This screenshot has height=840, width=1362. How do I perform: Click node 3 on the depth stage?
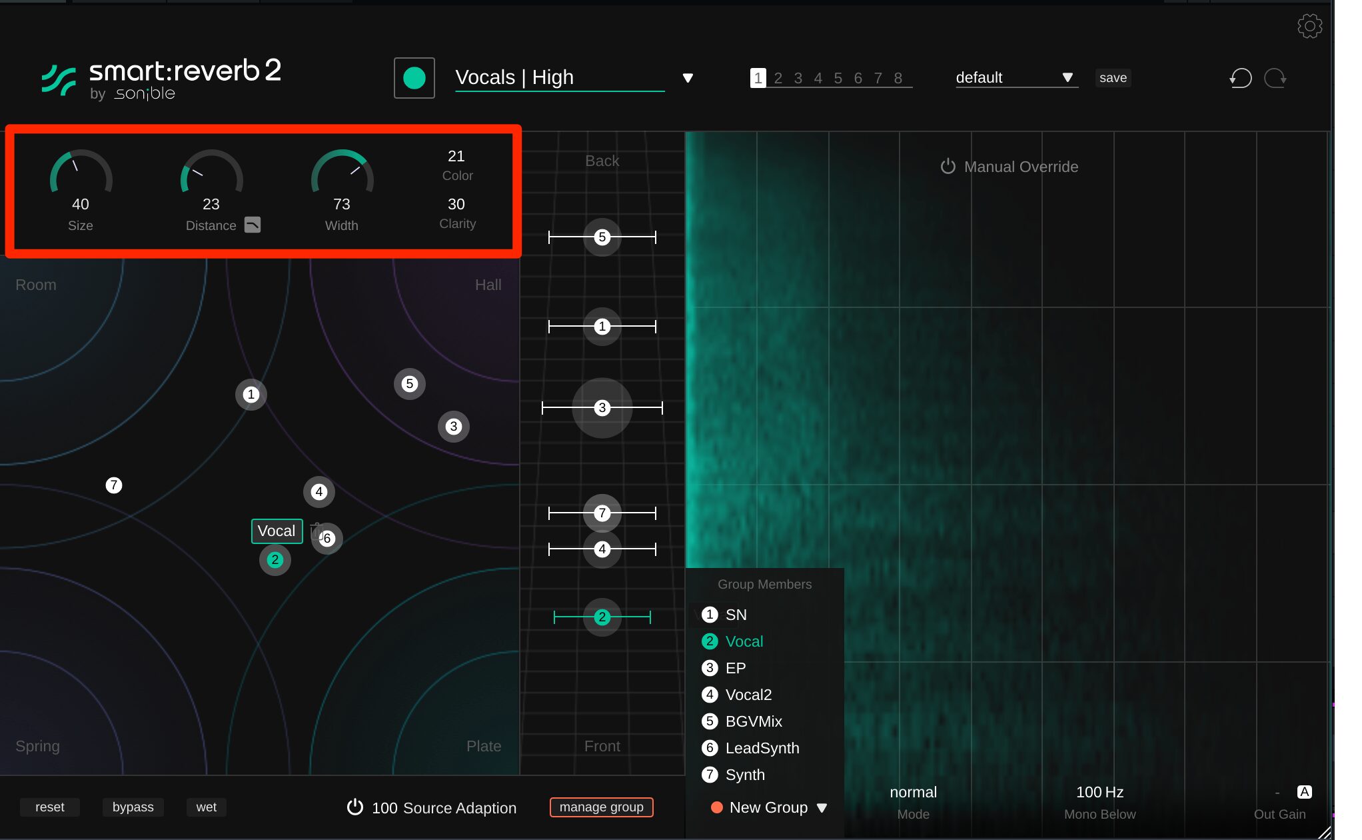[x=602, y=407]
